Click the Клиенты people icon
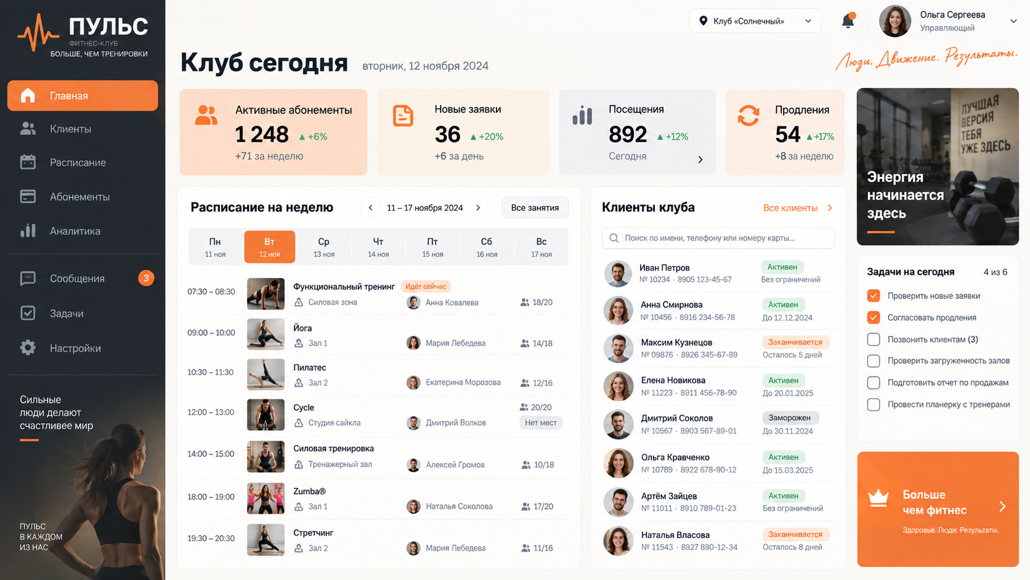Viewport: 1030px width, 580px height. pyautogui.click(x=28, y=129)
